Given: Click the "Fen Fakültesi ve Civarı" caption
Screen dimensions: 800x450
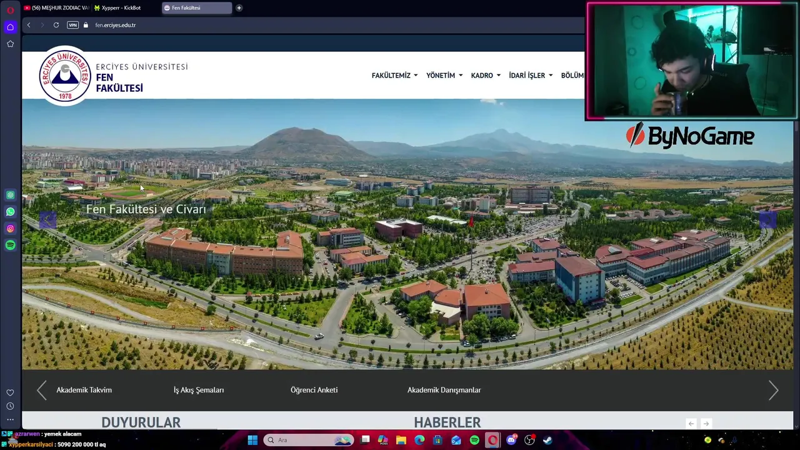Looking at the screenshot, I should [x=146, y=209].
